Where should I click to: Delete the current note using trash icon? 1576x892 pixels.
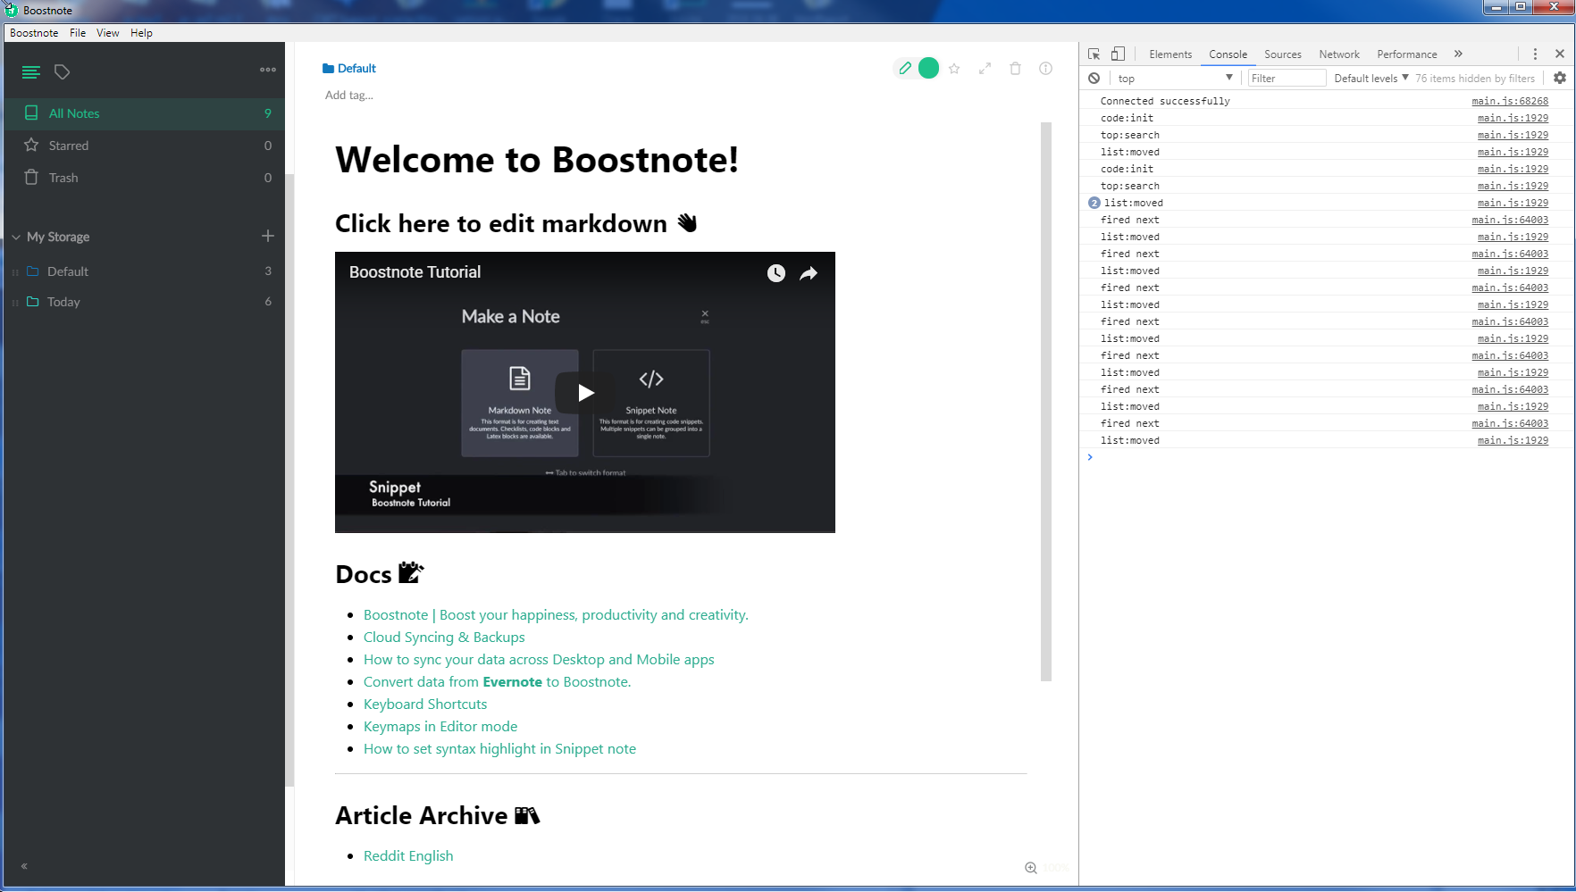[x=1015, y=68]
